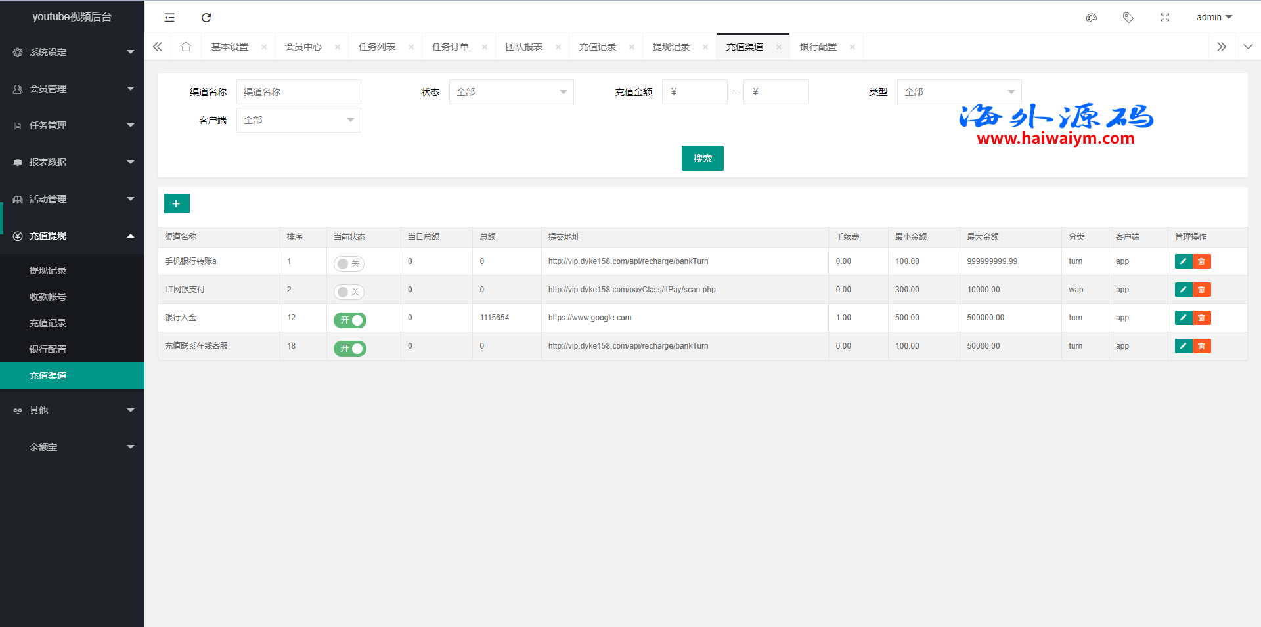Click the 渠道名称 text input field
Viewport: 1261px width, 627px height.
click(298, 92)
